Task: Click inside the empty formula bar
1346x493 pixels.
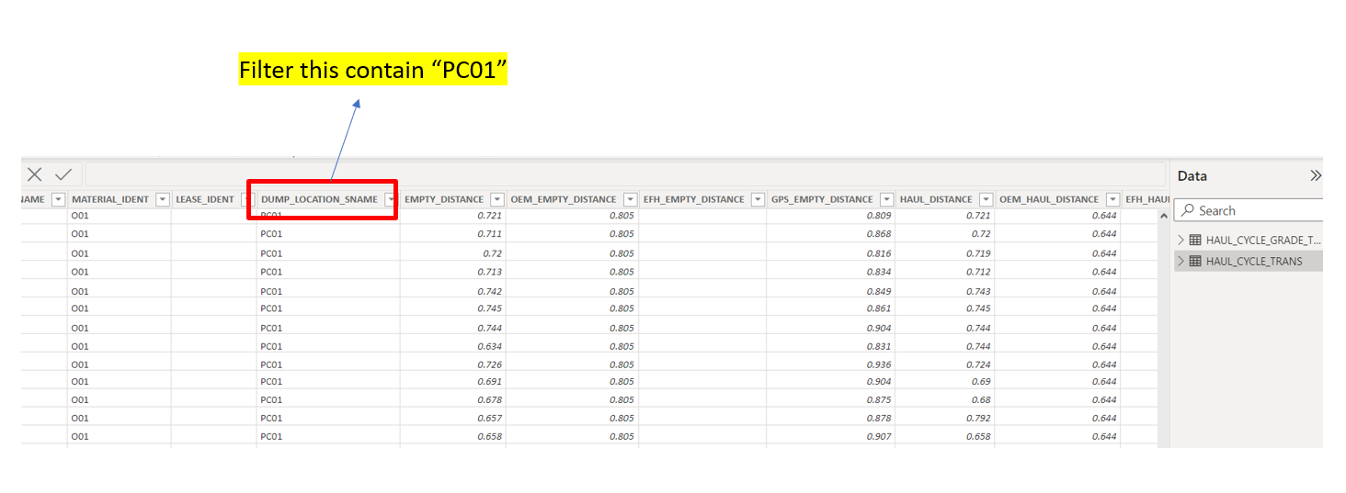Action: [x=625, y=174]
